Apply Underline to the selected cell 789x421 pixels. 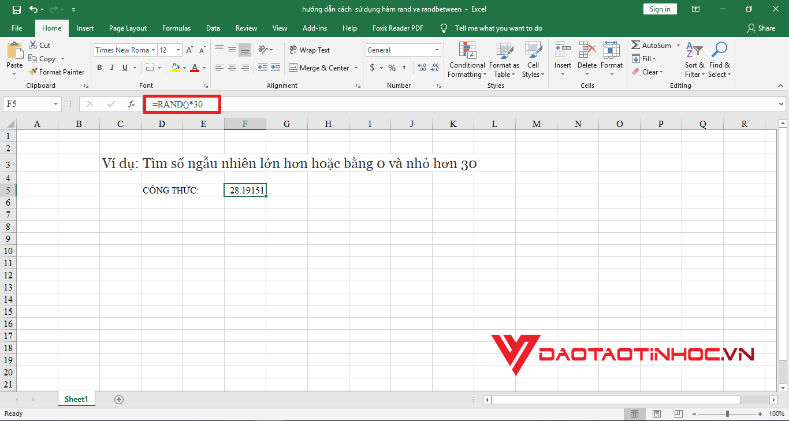point(125,68)
